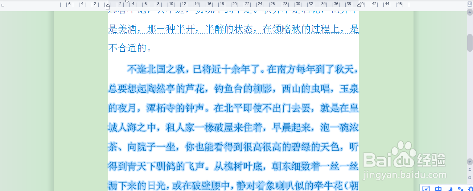Click the text "钓鱼台的柳影"
The width and height of the screenshot is (473, 191).
(243, 89)
